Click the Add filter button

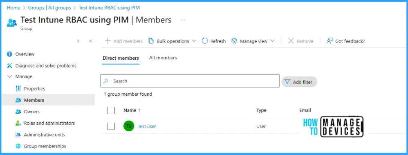[300, 82]
